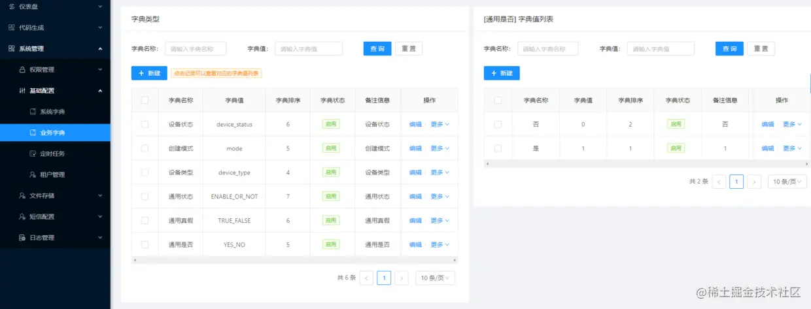This screenshot has height=309, width=811.
Task: Click 新建 button in 字典类型 panel
Action: [149, 73]
